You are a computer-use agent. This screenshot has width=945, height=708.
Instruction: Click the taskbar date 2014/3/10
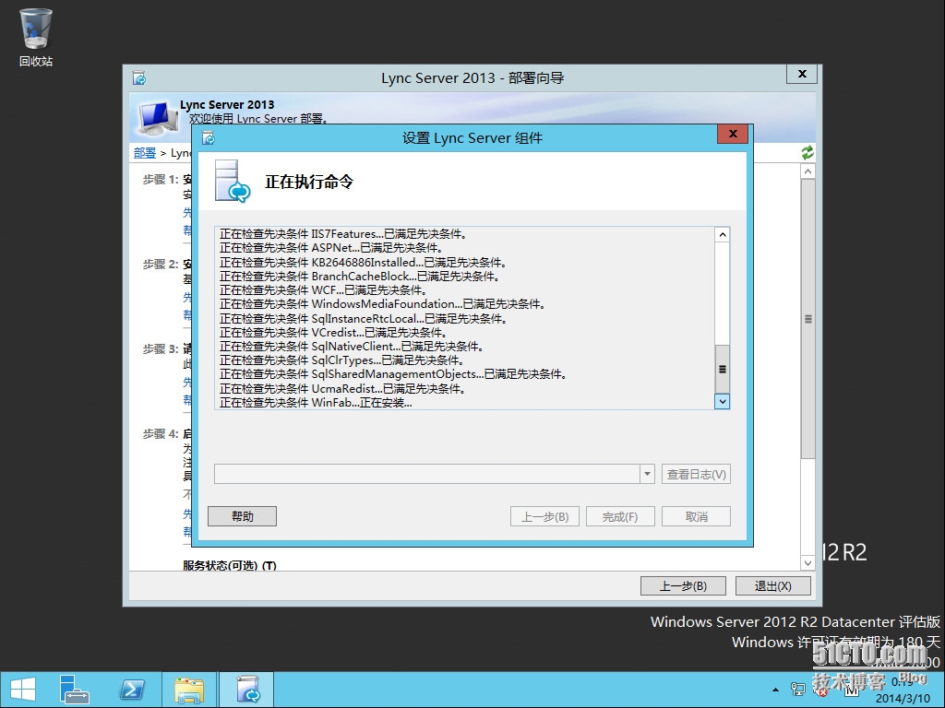pyautogui.click(x=903, y=698)
